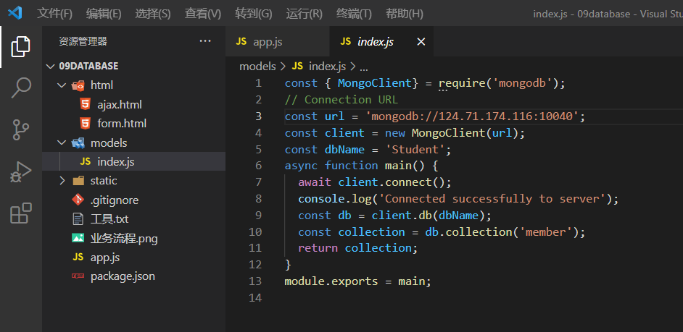The height and width of the screenshot is (332, 683).
Task: Collapse the models folder chevron
Action: click(62, 143)
